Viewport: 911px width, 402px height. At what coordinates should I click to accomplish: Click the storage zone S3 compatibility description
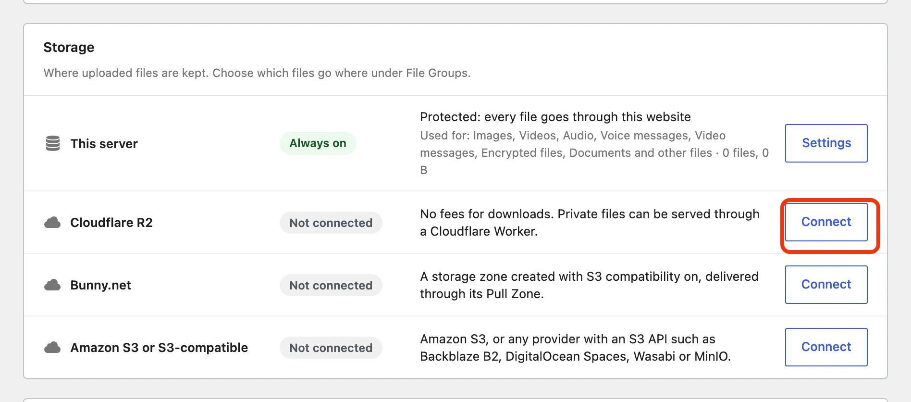[x=589, y=285]
